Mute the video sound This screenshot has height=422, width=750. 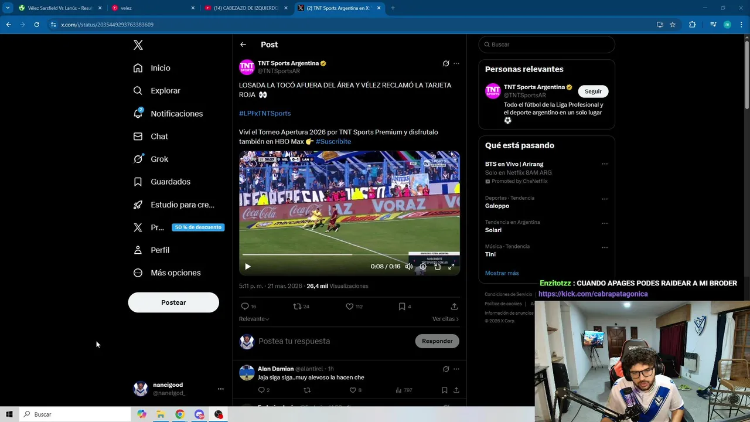click(x=409, y=267)
